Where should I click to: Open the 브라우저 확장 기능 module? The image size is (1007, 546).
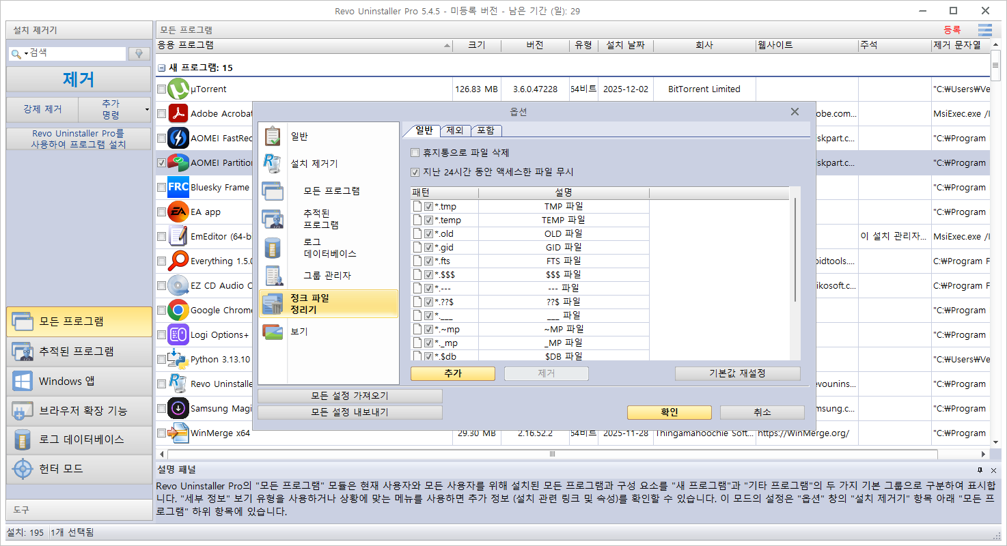(79, 411)
